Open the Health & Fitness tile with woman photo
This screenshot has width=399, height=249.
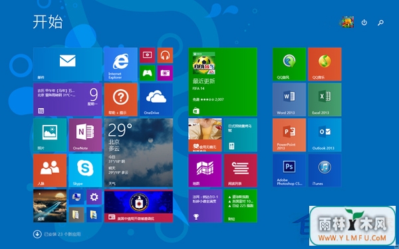pos(205,135)
